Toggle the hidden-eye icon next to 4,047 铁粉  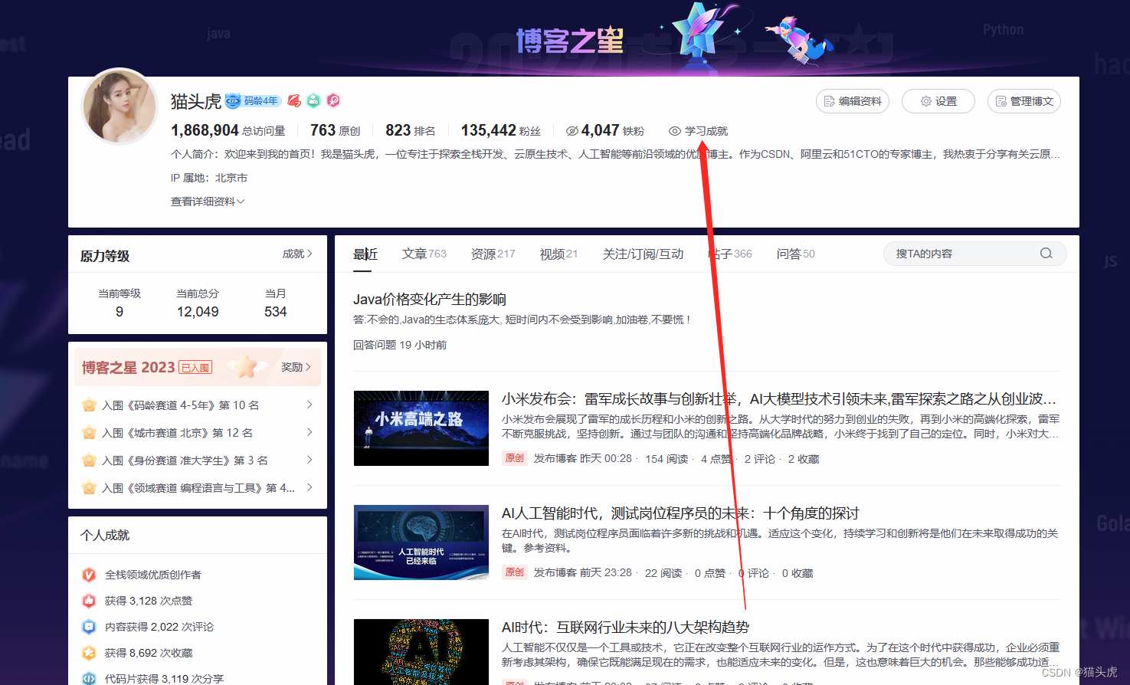click(572, 131)
